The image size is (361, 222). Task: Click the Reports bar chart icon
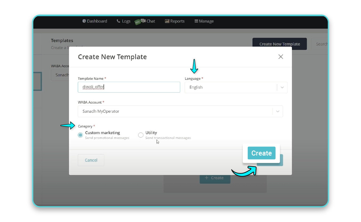168,21
